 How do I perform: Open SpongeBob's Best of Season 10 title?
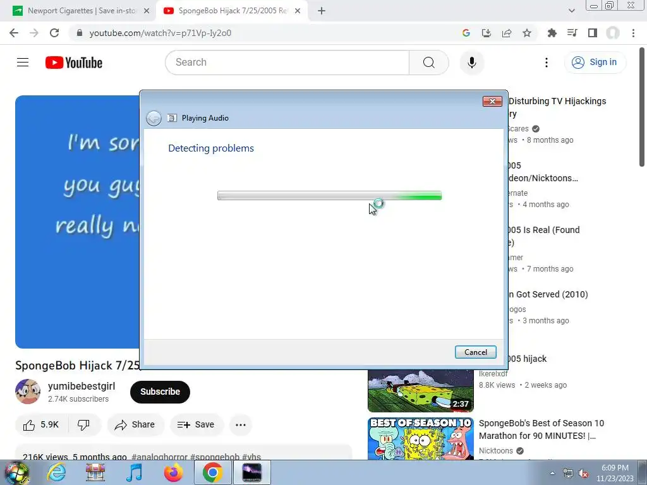tap(541, 429)
